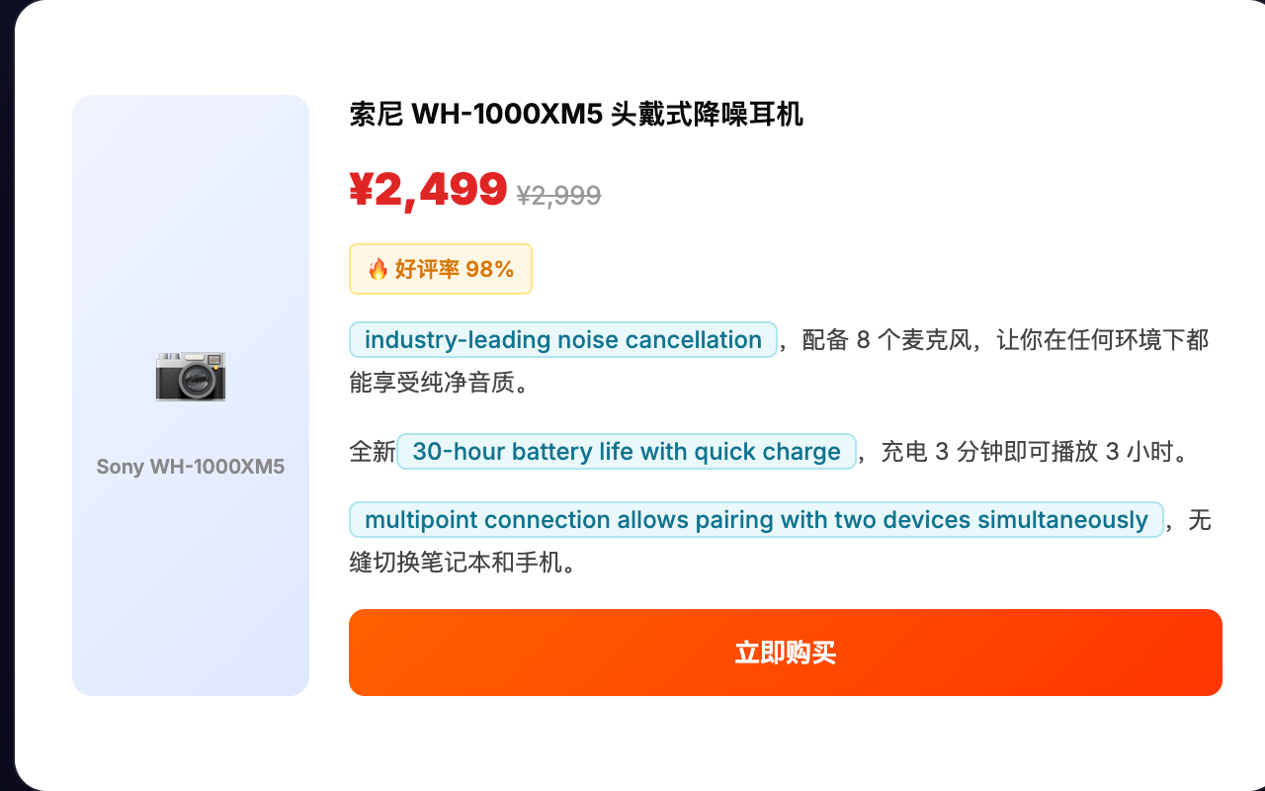Click the camera product image icon
1265x791 pixels.
190,375
